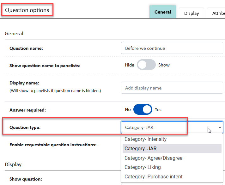Click the Show label beside name toggle

(x=164, y=65)
